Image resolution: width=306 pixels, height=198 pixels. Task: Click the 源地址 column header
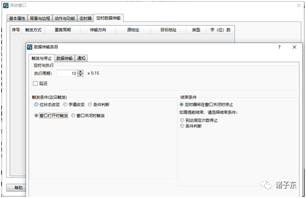(x=133, y=30)
